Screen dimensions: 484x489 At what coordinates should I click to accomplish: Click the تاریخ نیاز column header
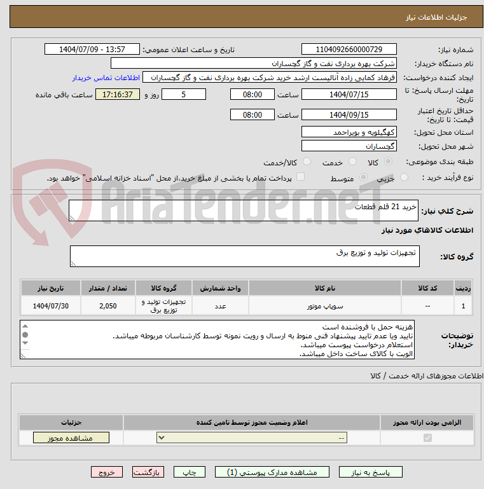50,288
